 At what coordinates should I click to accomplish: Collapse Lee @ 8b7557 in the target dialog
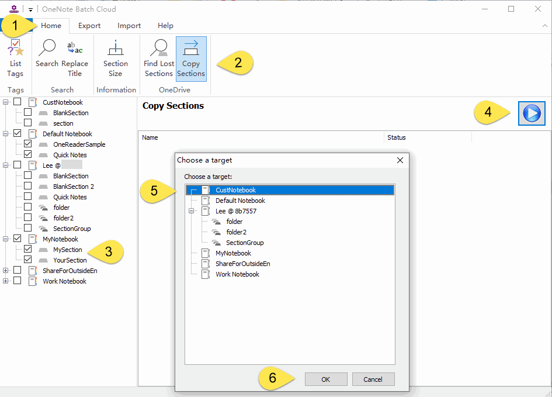click(192, 210)
